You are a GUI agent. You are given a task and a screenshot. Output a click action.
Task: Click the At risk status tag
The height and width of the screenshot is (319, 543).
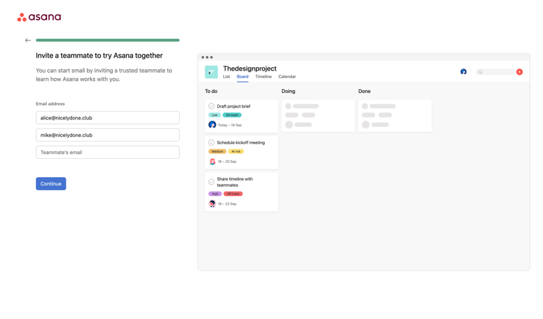(x=236, y=151)
